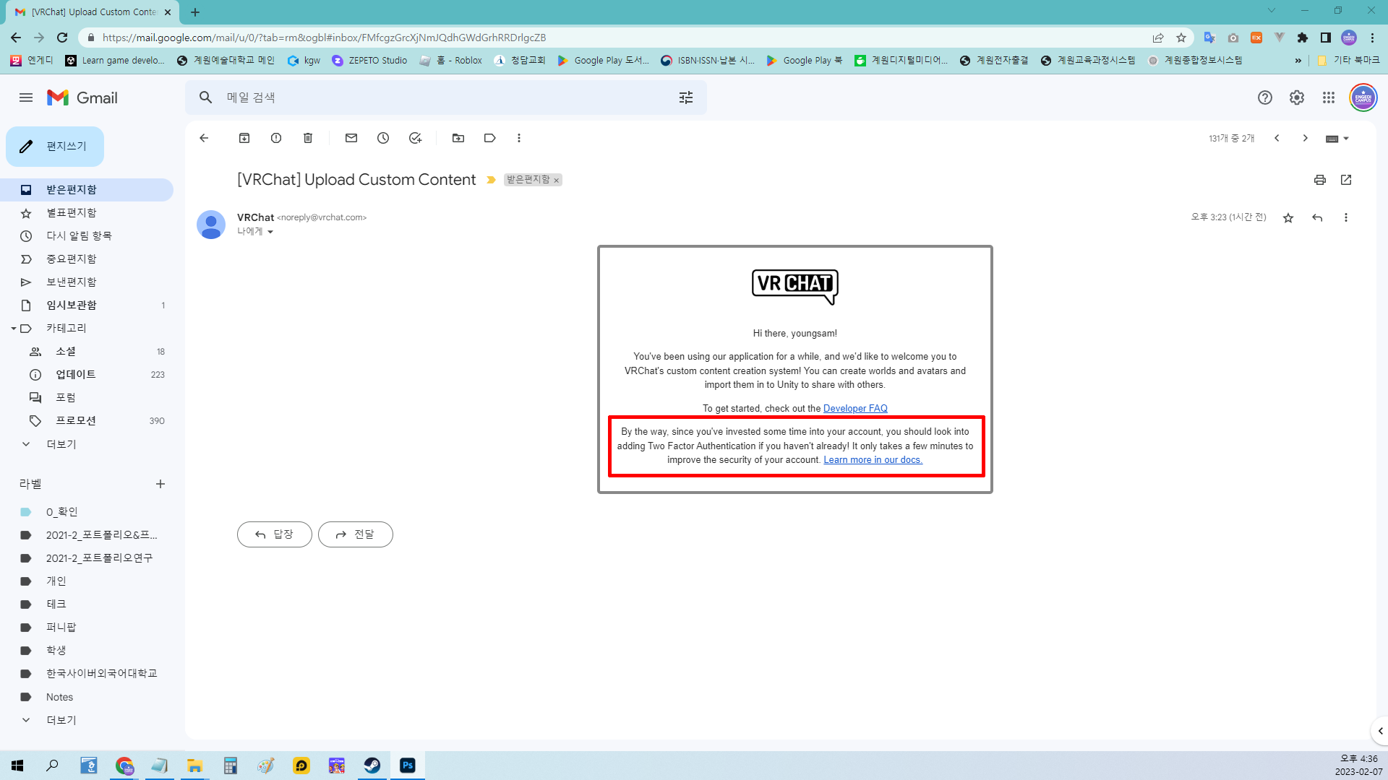Screen dimensions: 1388x780
Task: Snooze this email with clock icon
Action: 383,138
